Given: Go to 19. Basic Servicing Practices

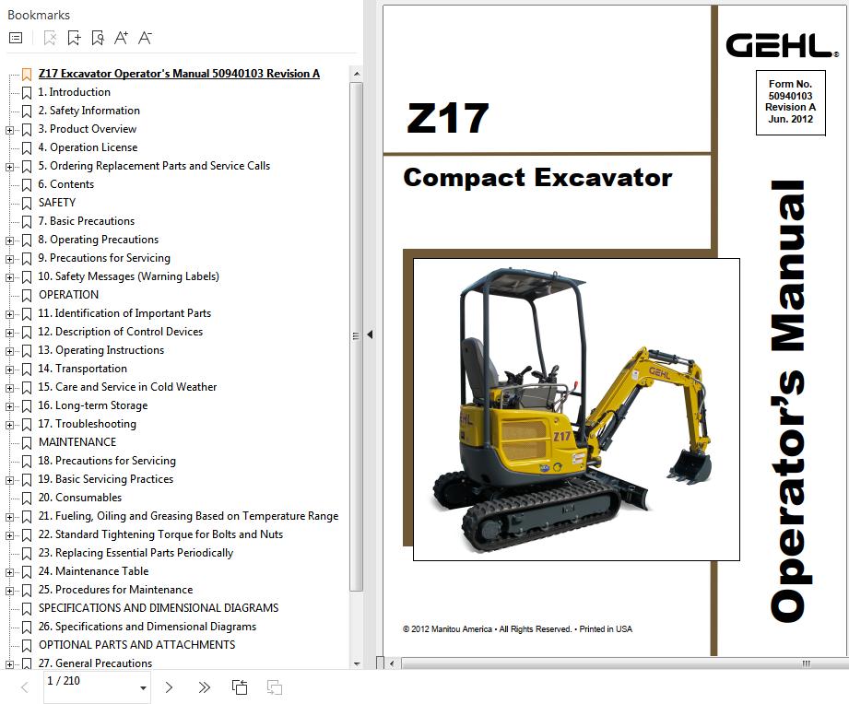Looking at the screenshot, I should point(106,479).
